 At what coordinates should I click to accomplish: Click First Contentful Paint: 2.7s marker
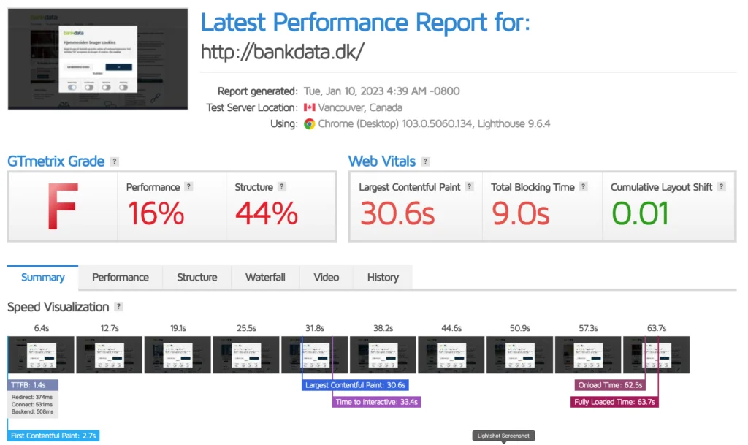(x=53, y=436)
